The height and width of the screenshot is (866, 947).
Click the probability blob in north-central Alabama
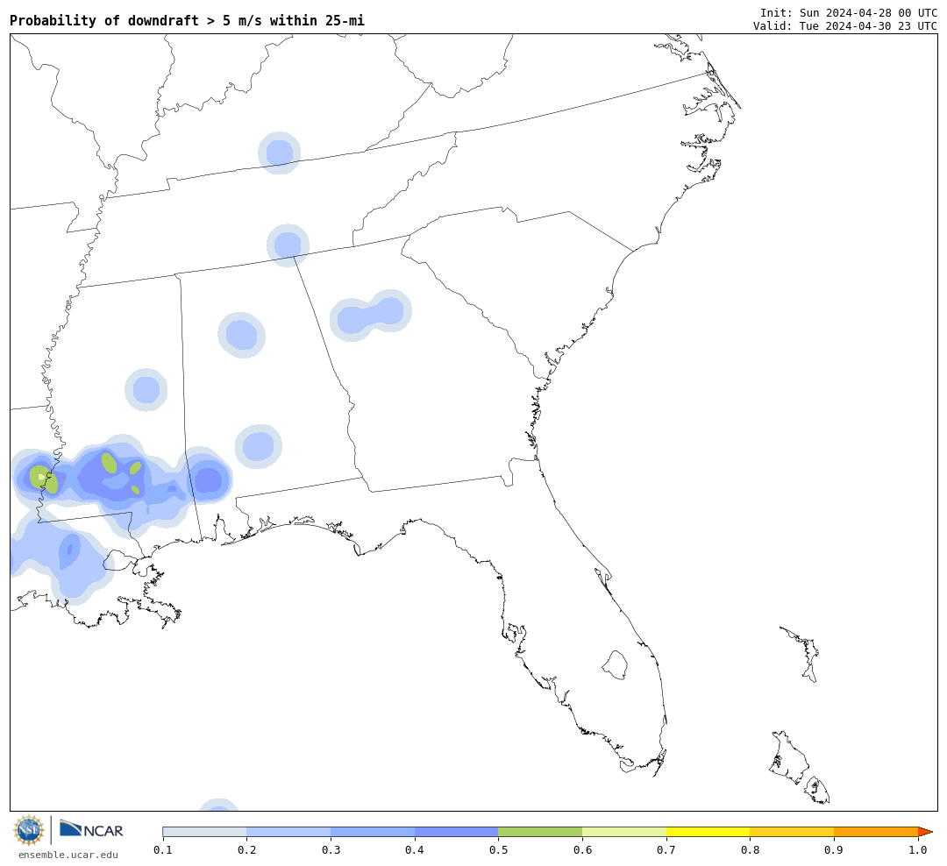(x=241, y=335)
